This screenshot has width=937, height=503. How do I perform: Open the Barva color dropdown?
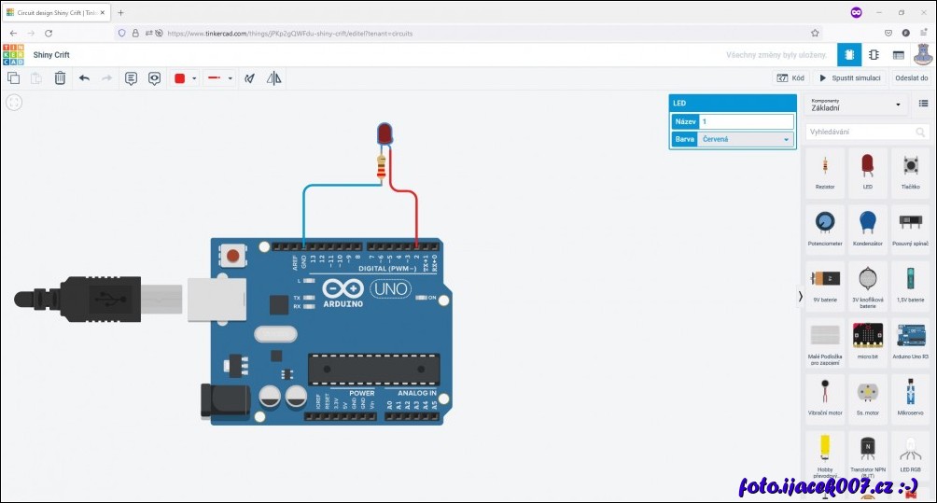746,140
